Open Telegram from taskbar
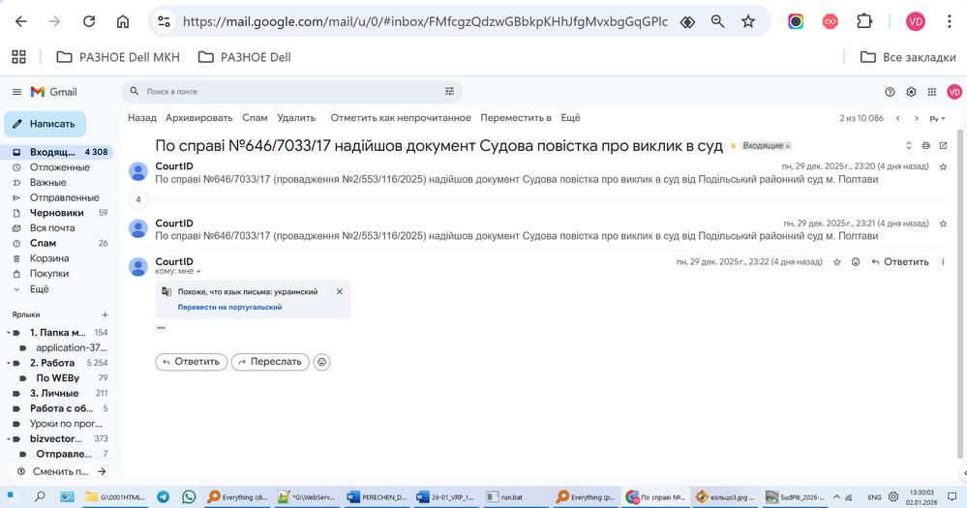The width and height of the screenshot is (967, 508). click(163, 497)
